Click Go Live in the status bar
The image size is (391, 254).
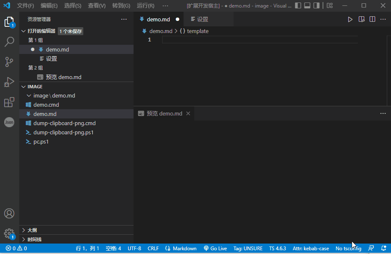[215, 248]
